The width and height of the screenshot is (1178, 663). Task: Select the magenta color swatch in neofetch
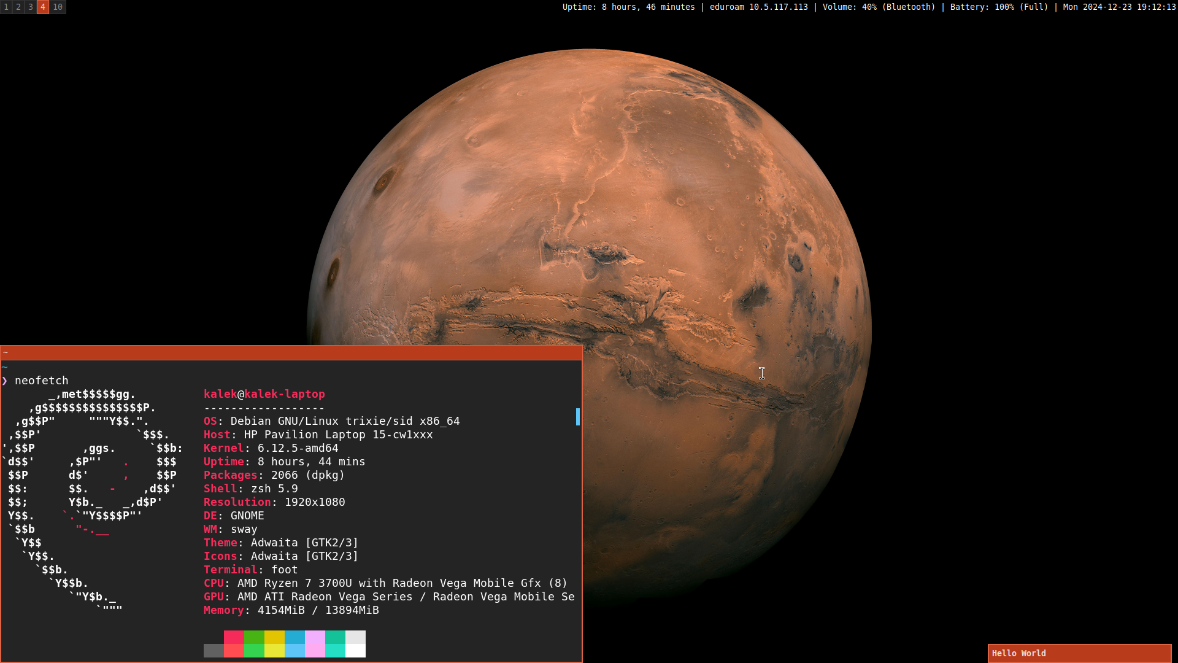315,644
